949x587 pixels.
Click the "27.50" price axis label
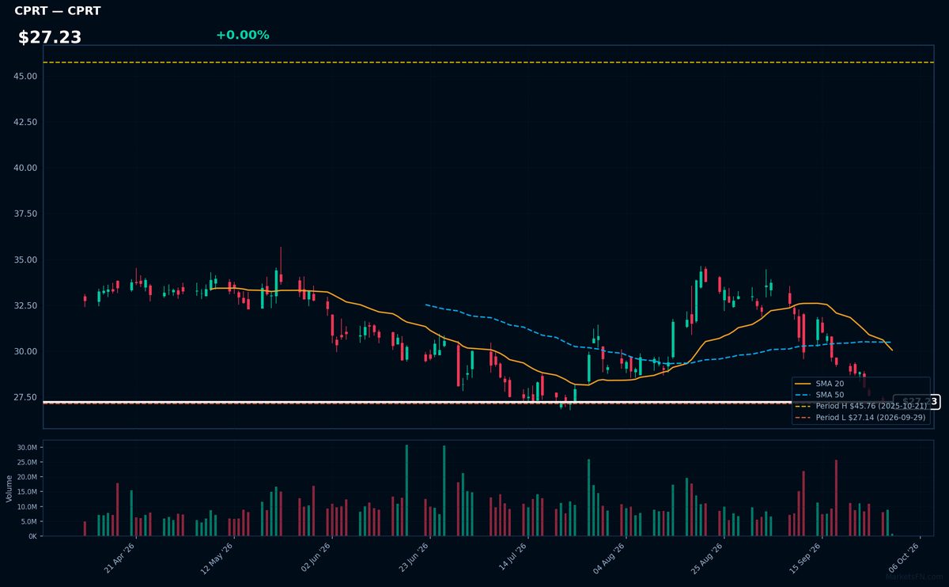[26, 397]
